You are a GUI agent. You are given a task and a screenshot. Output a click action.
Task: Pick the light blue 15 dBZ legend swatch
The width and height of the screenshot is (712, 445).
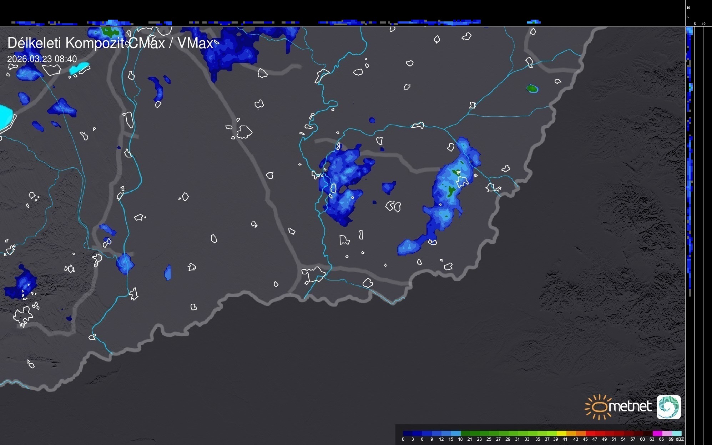click(456, 433)
